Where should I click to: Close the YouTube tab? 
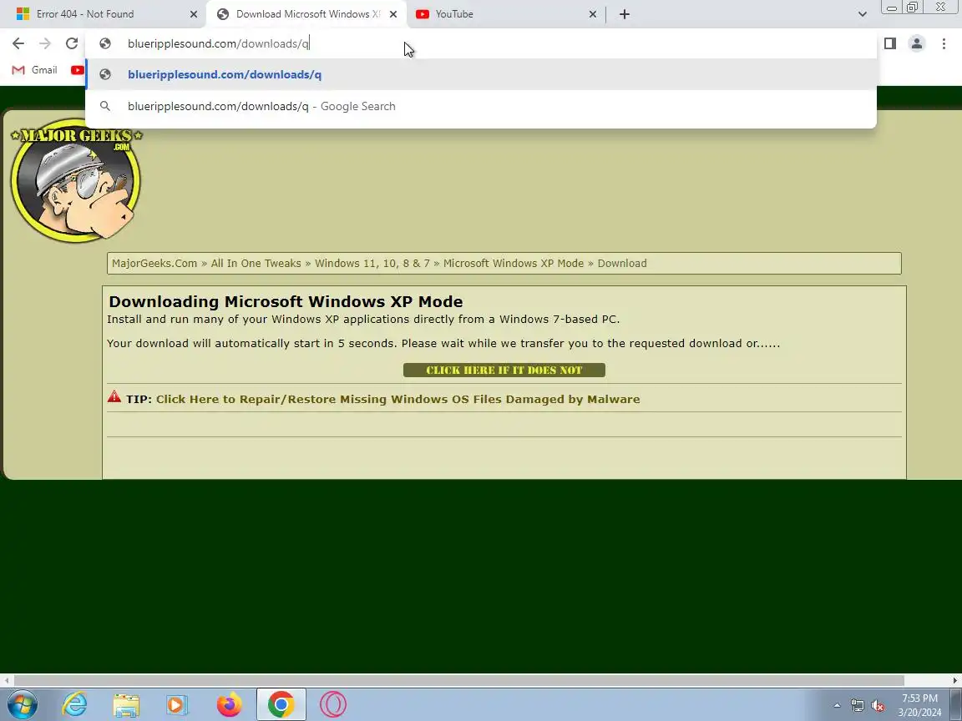click(593, 14)
